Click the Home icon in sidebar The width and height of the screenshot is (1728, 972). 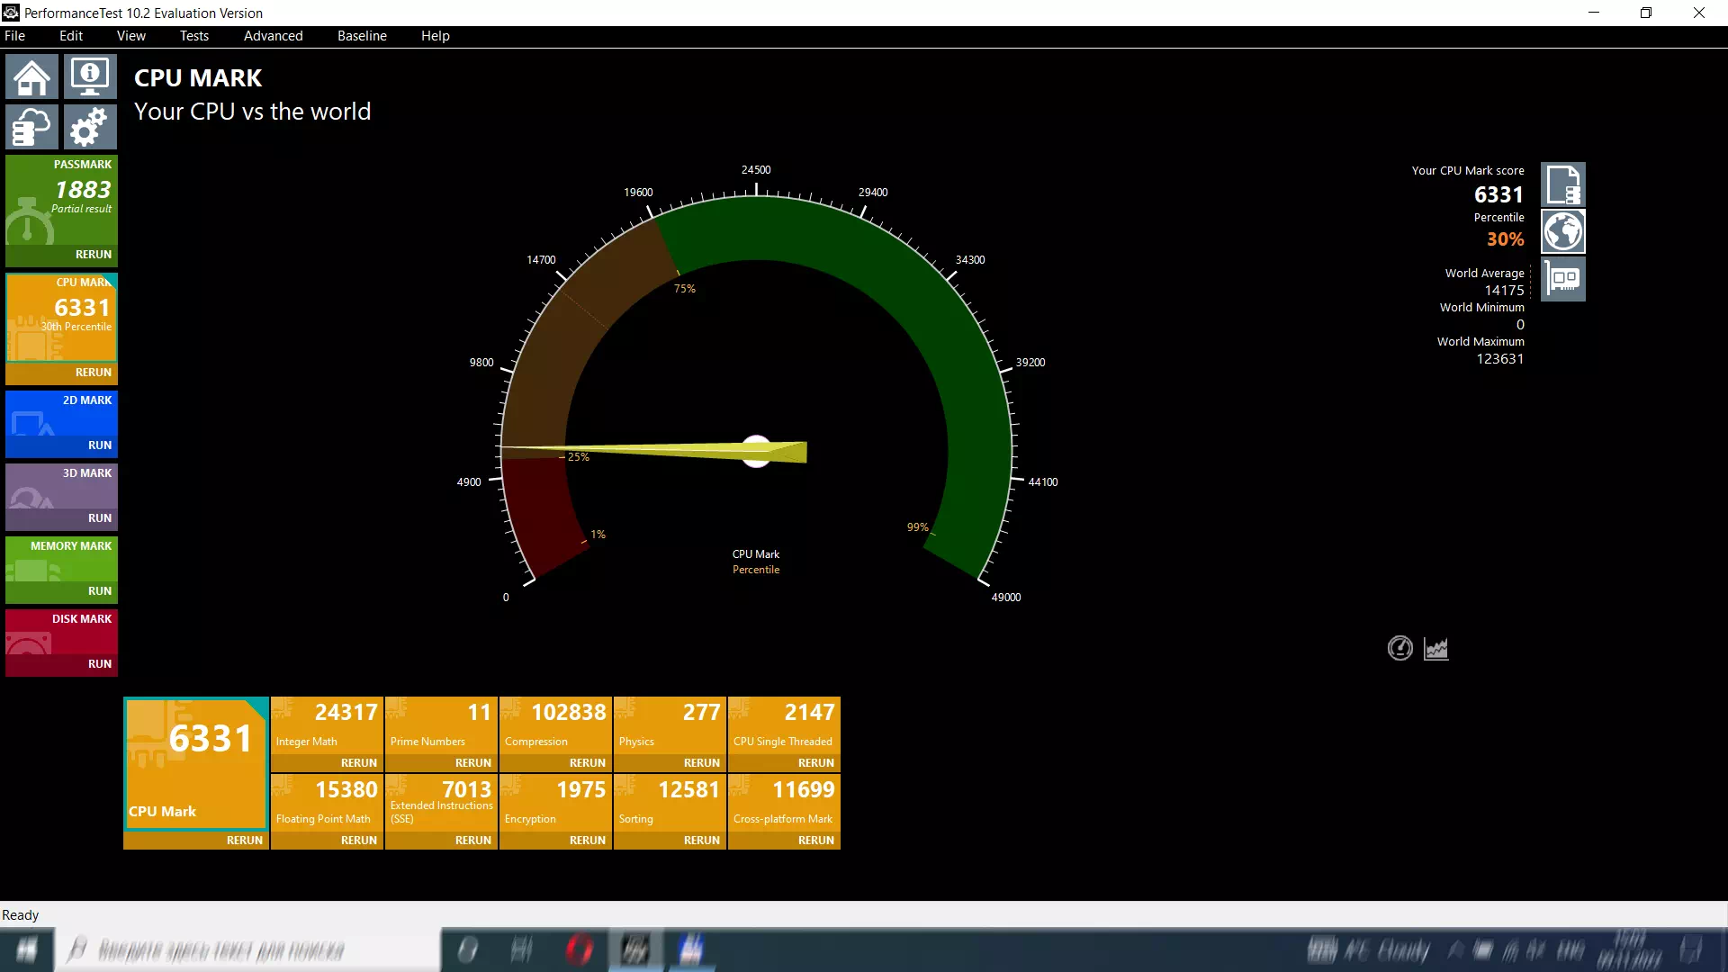tap(31, 76)
